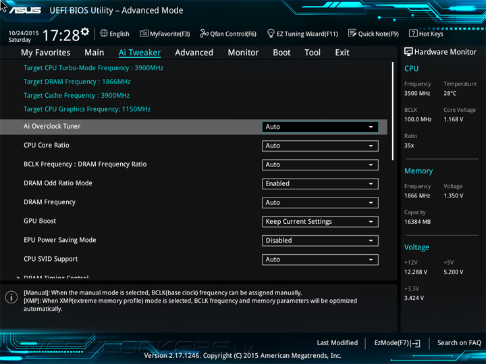Click the globe language icon

tap(104, 33)
